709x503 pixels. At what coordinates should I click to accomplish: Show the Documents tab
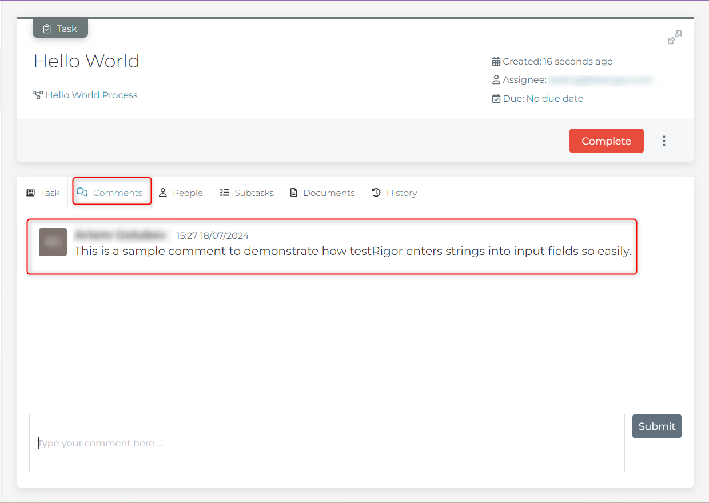click(322, 193)
